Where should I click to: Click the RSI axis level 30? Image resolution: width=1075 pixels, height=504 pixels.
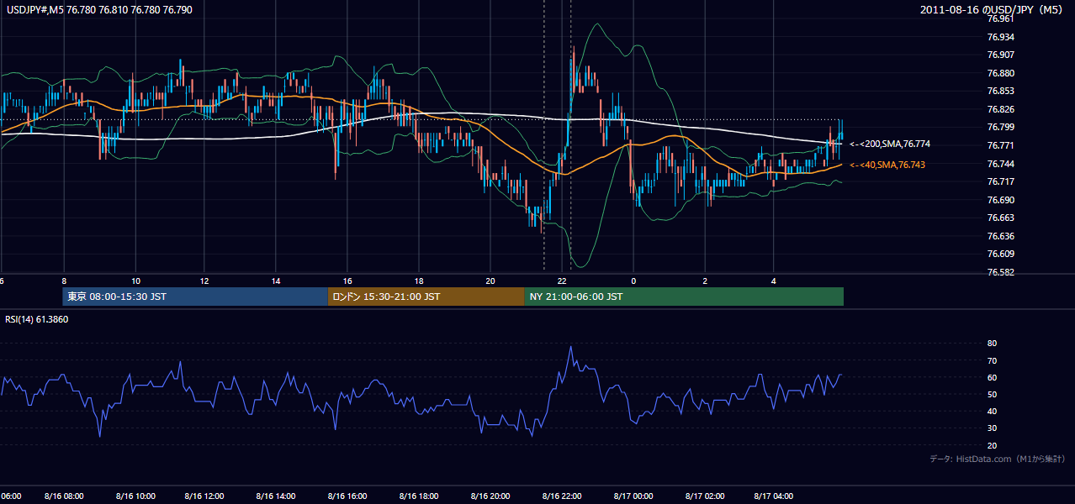(992, 428)
